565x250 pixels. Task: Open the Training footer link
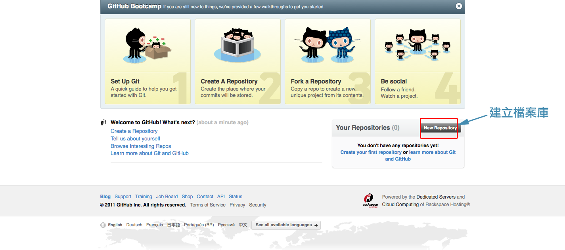[144, 197]
